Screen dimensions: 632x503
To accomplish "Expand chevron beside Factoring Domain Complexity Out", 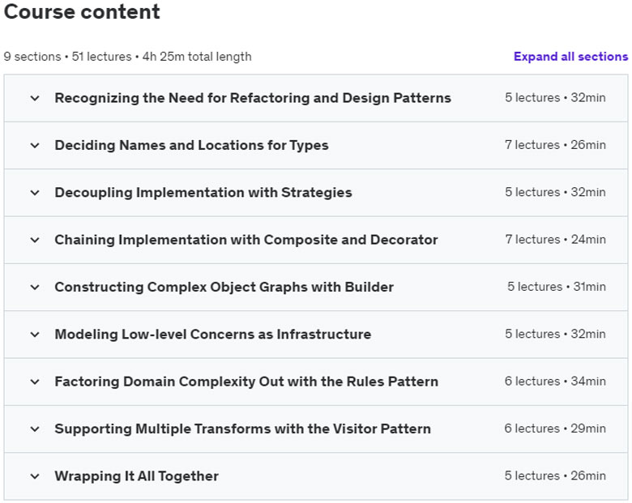I will tap(35, 382).
